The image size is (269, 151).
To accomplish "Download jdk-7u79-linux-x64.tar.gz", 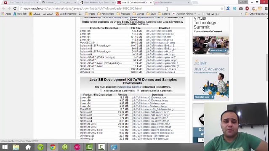I will pyautogui.click(x=159, y=40).
